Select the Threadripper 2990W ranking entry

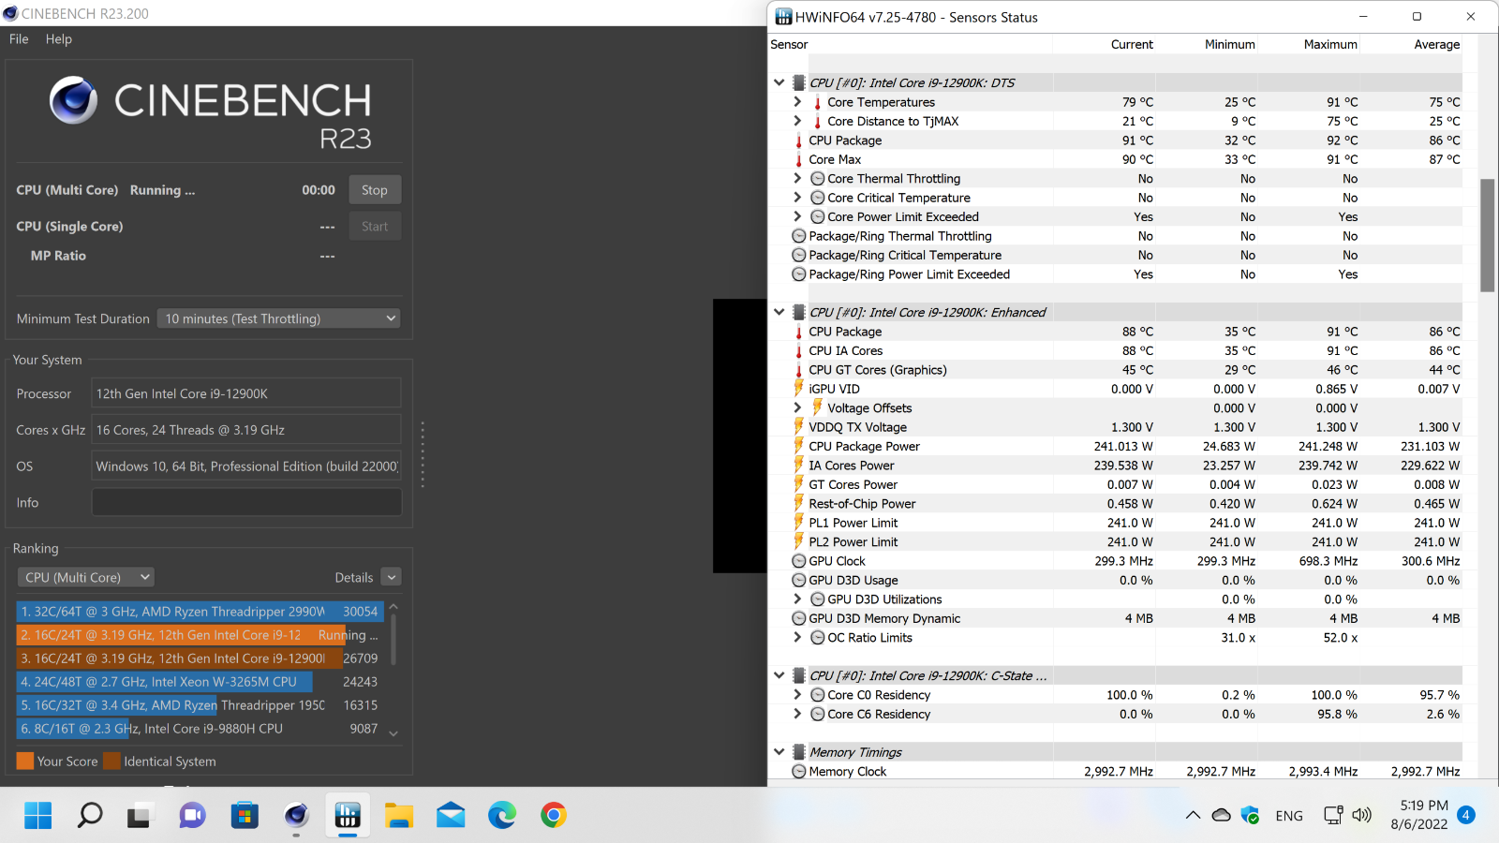[x=200, y=611]
